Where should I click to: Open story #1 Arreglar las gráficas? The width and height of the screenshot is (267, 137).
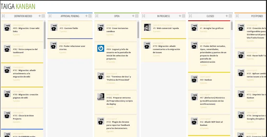tap(212, 28)
